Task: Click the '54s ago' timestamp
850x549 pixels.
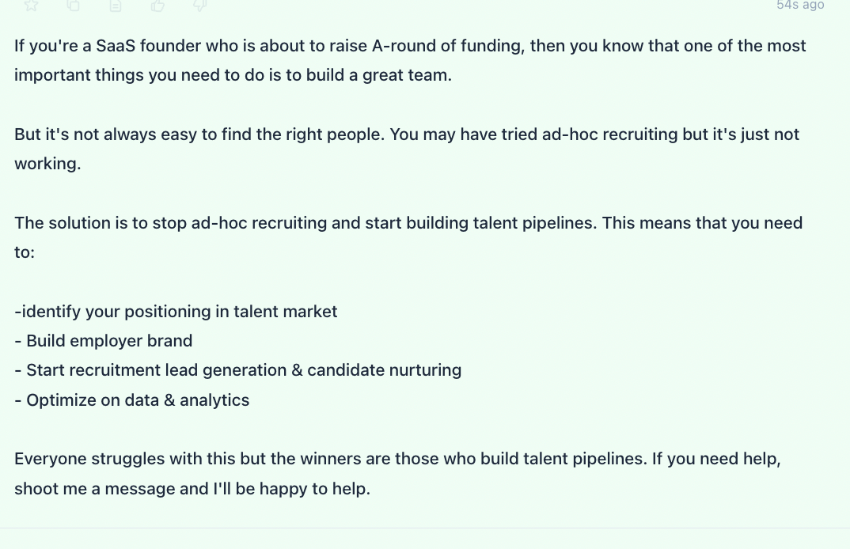Action: point(800,5)
